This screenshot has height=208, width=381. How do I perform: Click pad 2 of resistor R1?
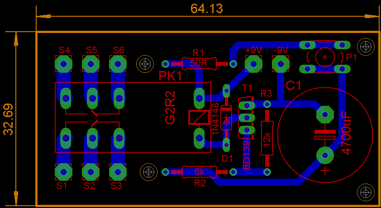click(166, 64)
